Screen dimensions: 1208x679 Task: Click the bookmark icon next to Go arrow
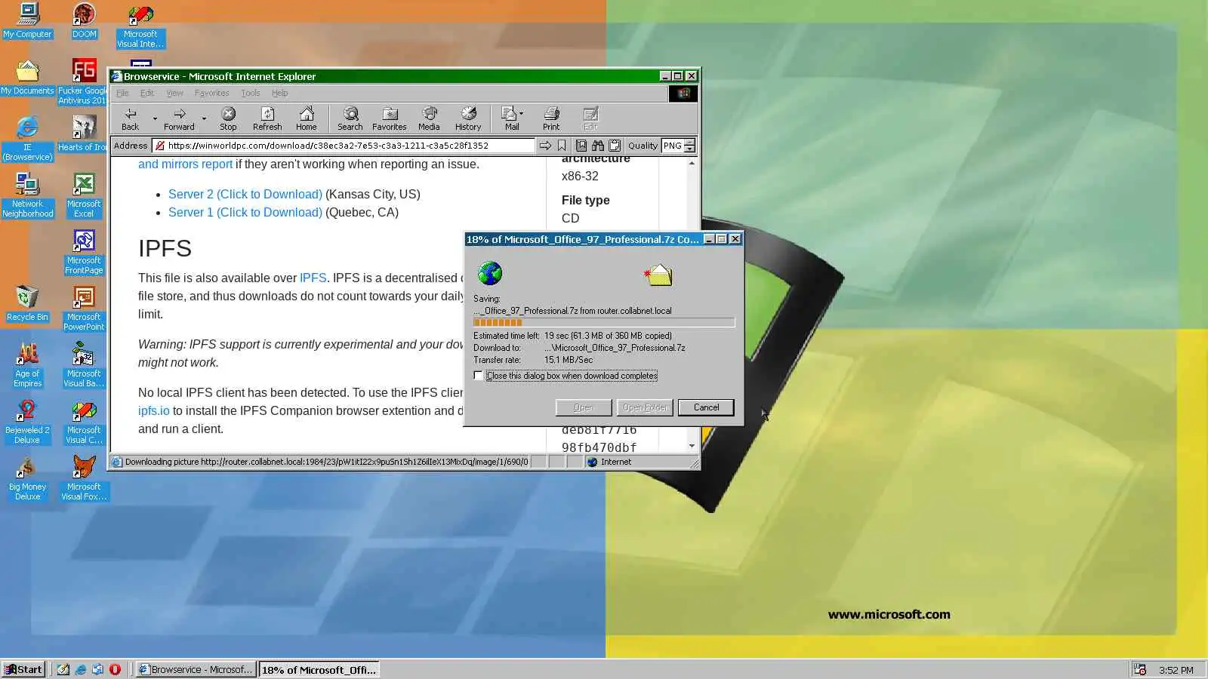[x=562, y=146]
